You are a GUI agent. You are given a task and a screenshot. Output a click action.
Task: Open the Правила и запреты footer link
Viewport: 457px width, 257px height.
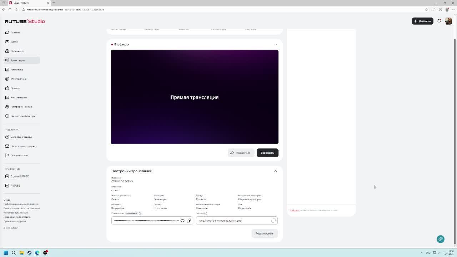point(15,221)
